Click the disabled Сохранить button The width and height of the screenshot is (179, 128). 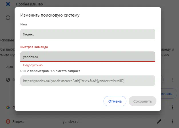pyautogui.click(x=142, y=101)
